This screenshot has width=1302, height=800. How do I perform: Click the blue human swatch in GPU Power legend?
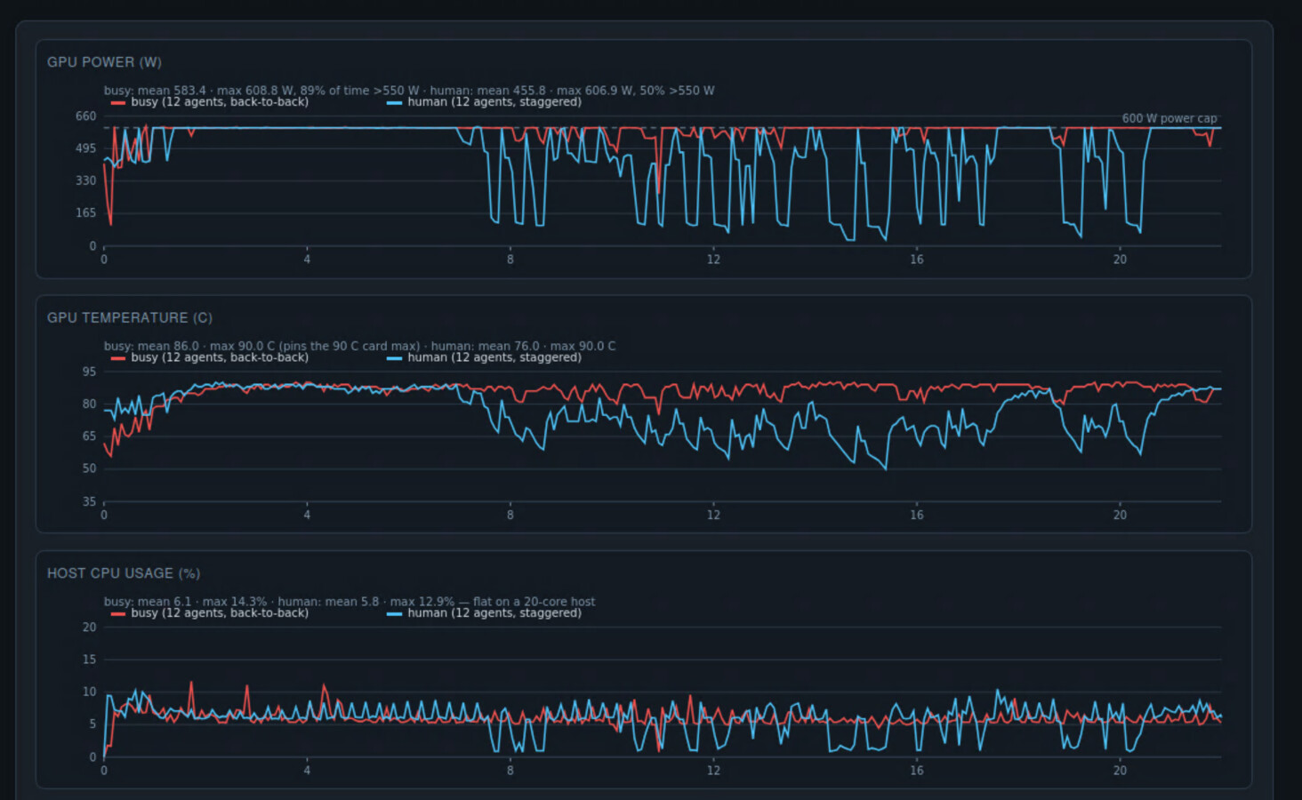[394, 103]
